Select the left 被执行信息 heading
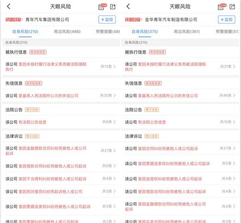The width and height of the screenshot is (241, 223). [x=16, y=52]
